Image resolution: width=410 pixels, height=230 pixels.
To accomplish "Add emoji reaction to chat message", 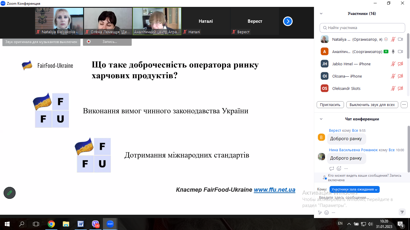I will [x=339, y=168].
